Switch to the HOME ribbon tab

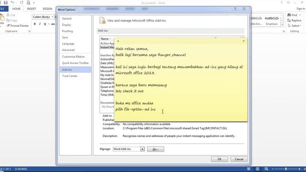[16, 9]
